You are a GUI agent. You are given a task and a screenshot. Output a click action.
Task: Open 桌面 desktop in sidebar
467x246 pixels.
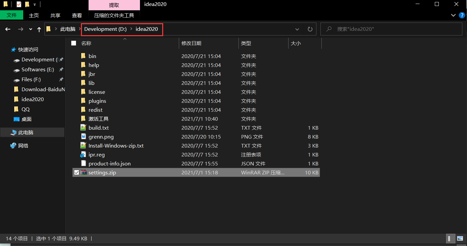pyautogui.click(x=23, y=119)
